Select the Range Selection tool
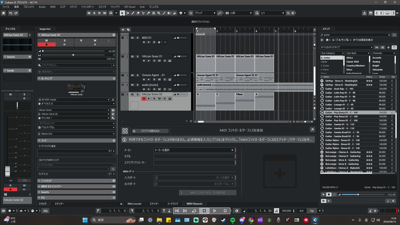Image resolution: width=400 pixels, height=225 pixels. point(128,13)
